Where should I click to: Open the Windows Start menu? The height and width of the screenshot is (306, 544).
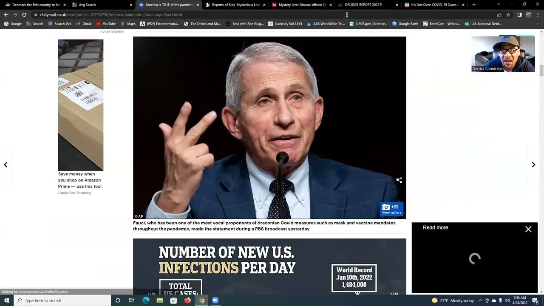(7, 300)
